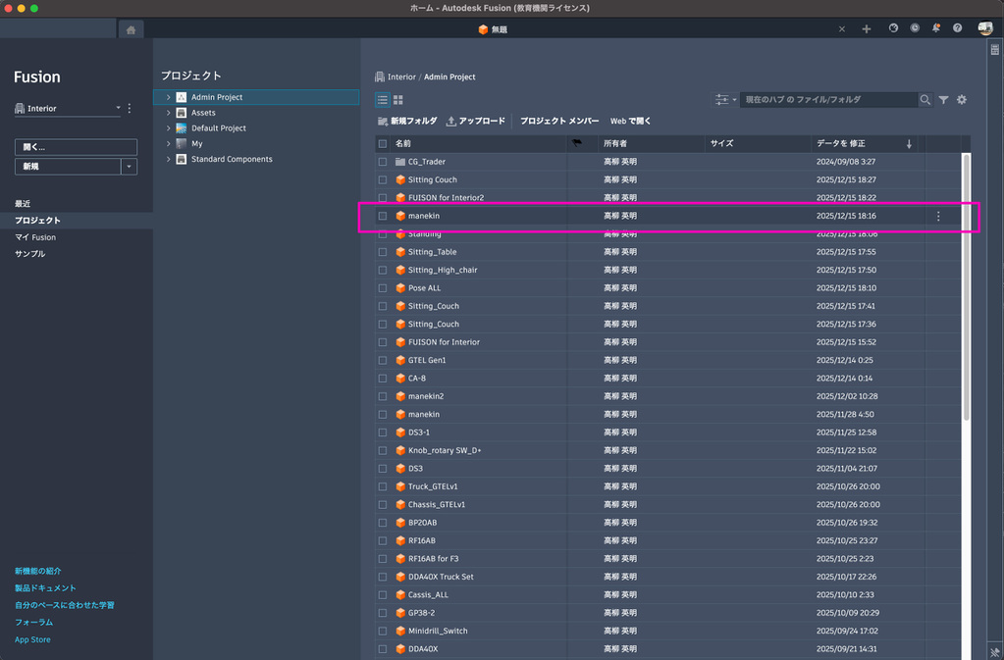The width and height of the screenshot is (1004, 660).
Task: Select マイ Fusion in the sidebar
Action: (x=35, y=237)
